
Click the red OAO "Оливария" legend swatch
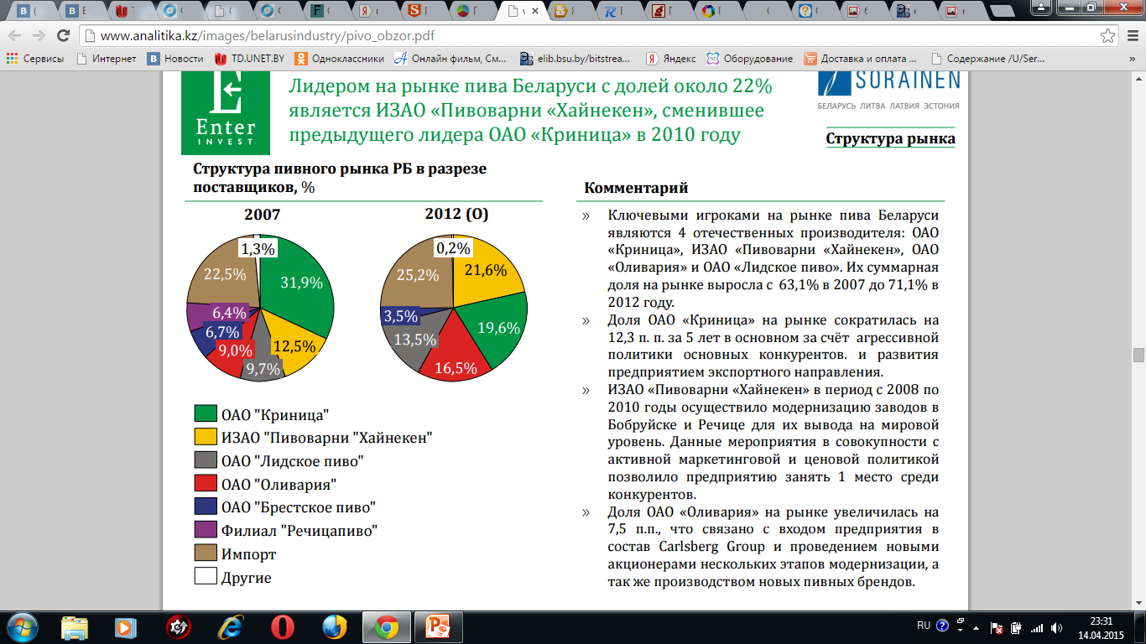pos(205,484)
